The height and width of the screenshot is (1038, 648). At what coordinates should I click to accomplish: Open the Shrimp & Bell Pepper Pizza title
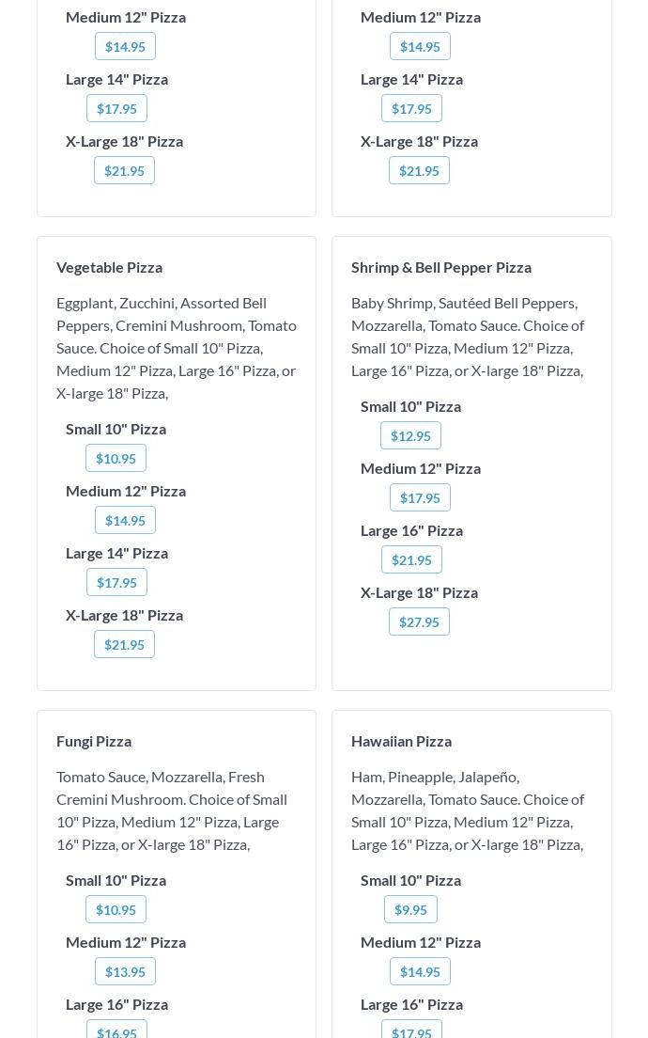click(x=441, y=267)
